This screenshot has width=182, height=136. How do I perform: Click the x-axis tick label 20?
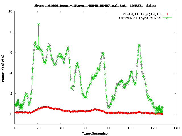coord(38,128)
